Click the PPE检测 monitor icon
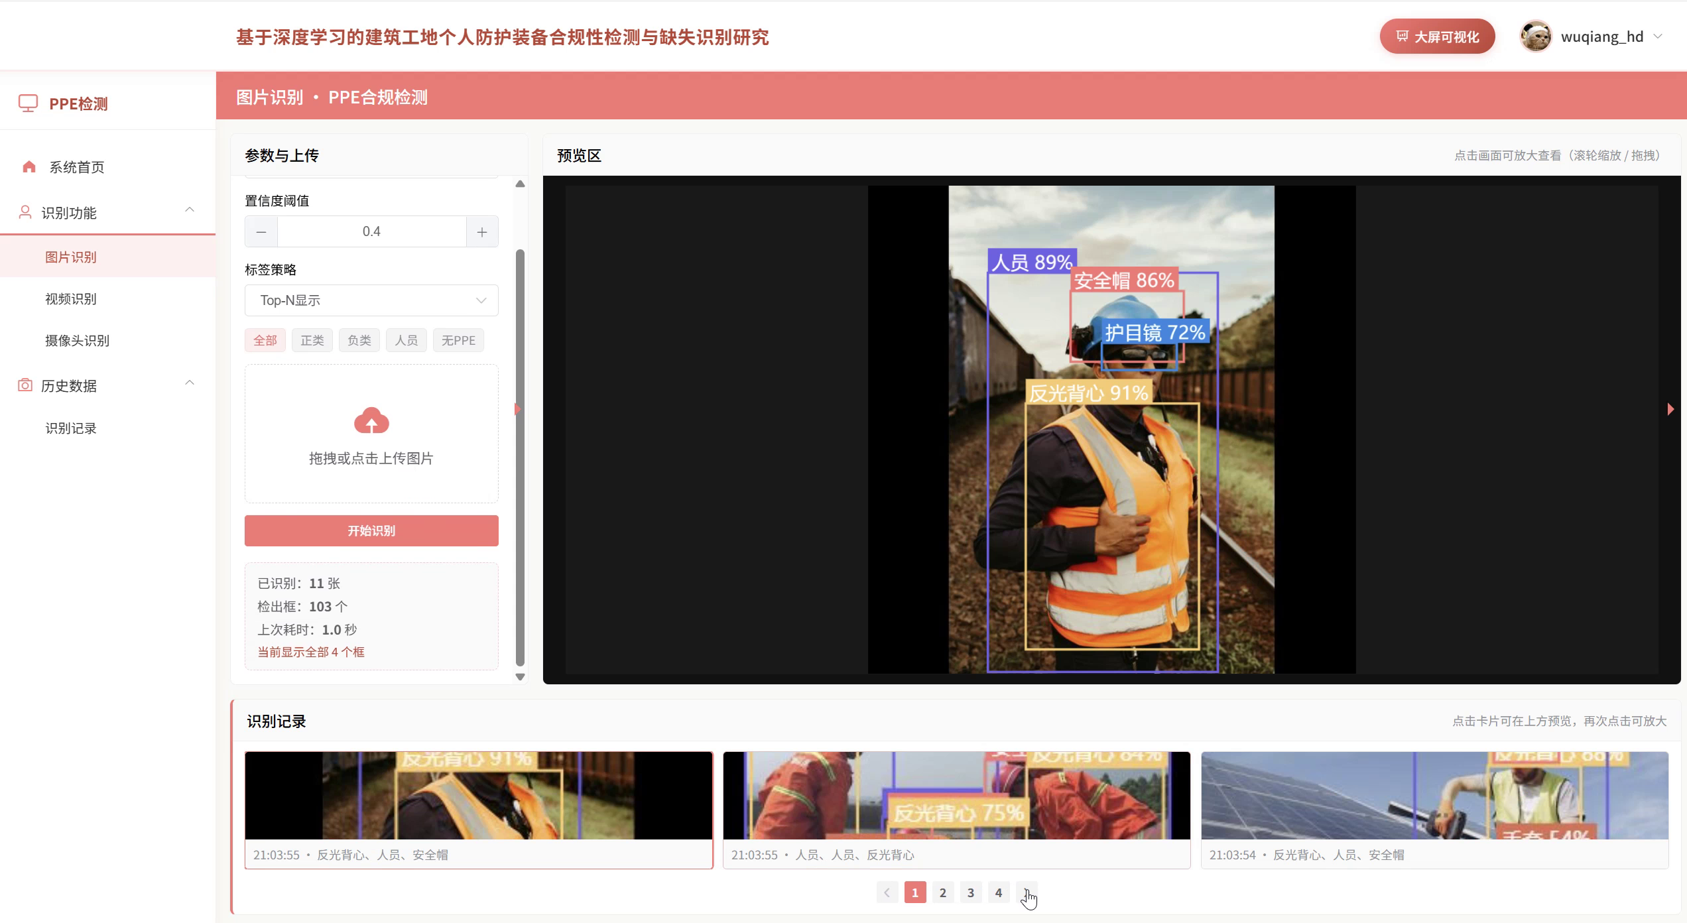This screenshot has height=923, width=1687. [x=28, y=103]
